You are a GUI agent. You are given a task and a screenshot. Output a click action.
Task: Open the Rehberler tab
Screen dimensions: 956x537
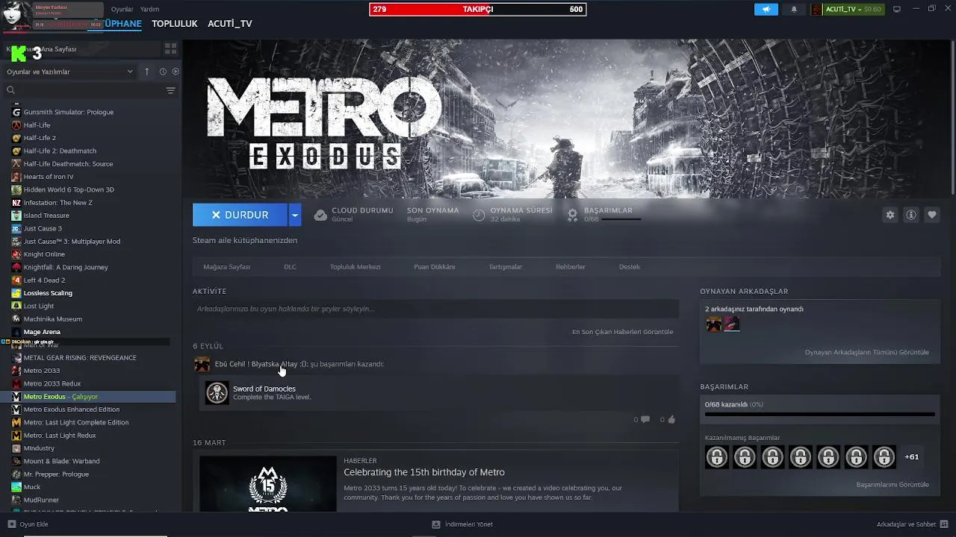(x=571, y=267)
